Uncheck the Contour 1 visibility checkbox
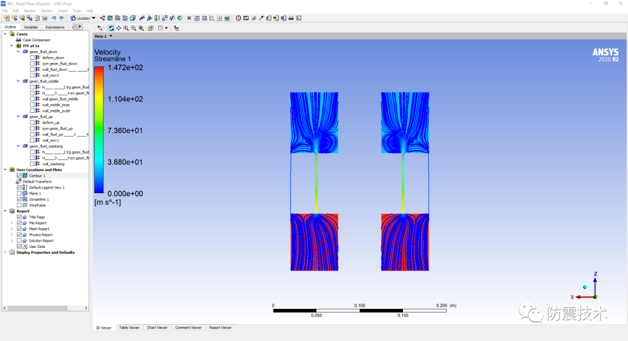 19,175
